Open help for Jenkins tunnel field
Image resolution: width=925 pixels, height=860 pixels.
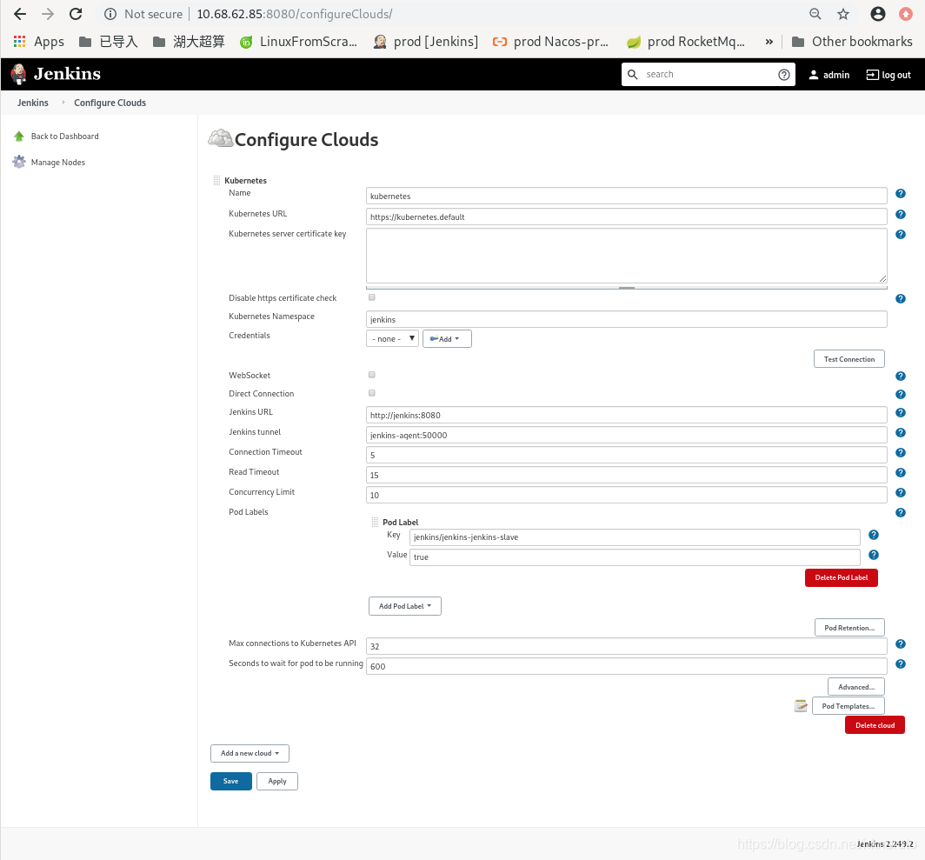point(901,433)
